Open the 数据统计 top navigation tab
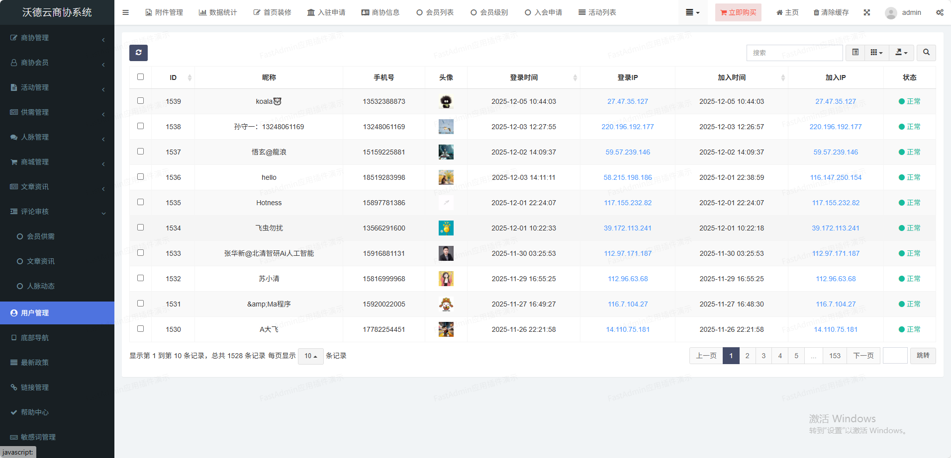 pyautogui.click(x=218, y=12)
